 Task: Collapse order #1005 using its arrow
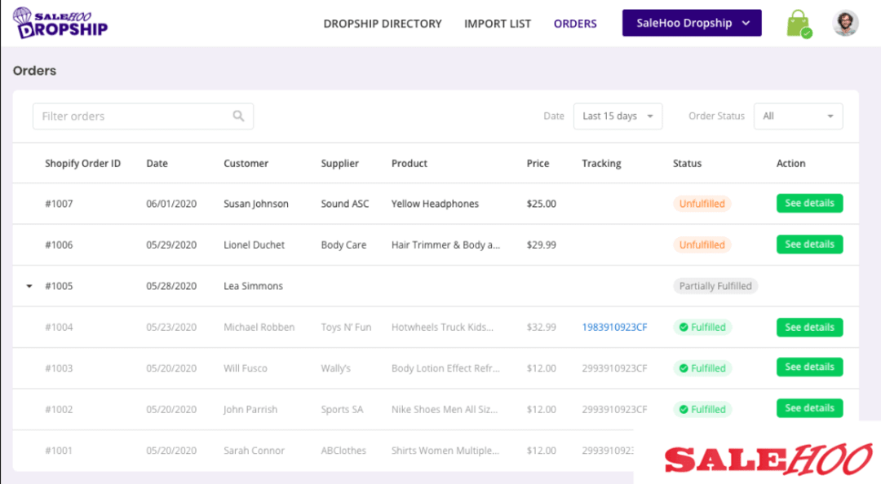point(29,286)
